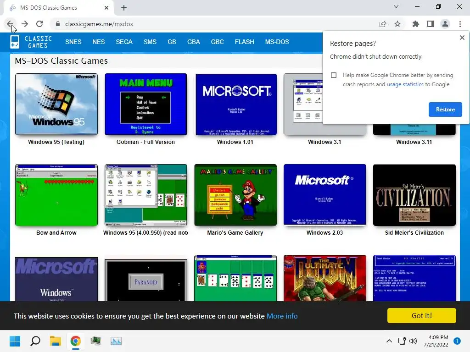Open the Chrome profile avatar

[445, 24]
